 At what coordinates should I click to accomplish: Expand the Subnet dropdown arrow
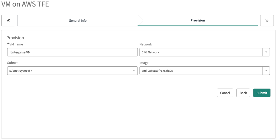click(134, 71)
